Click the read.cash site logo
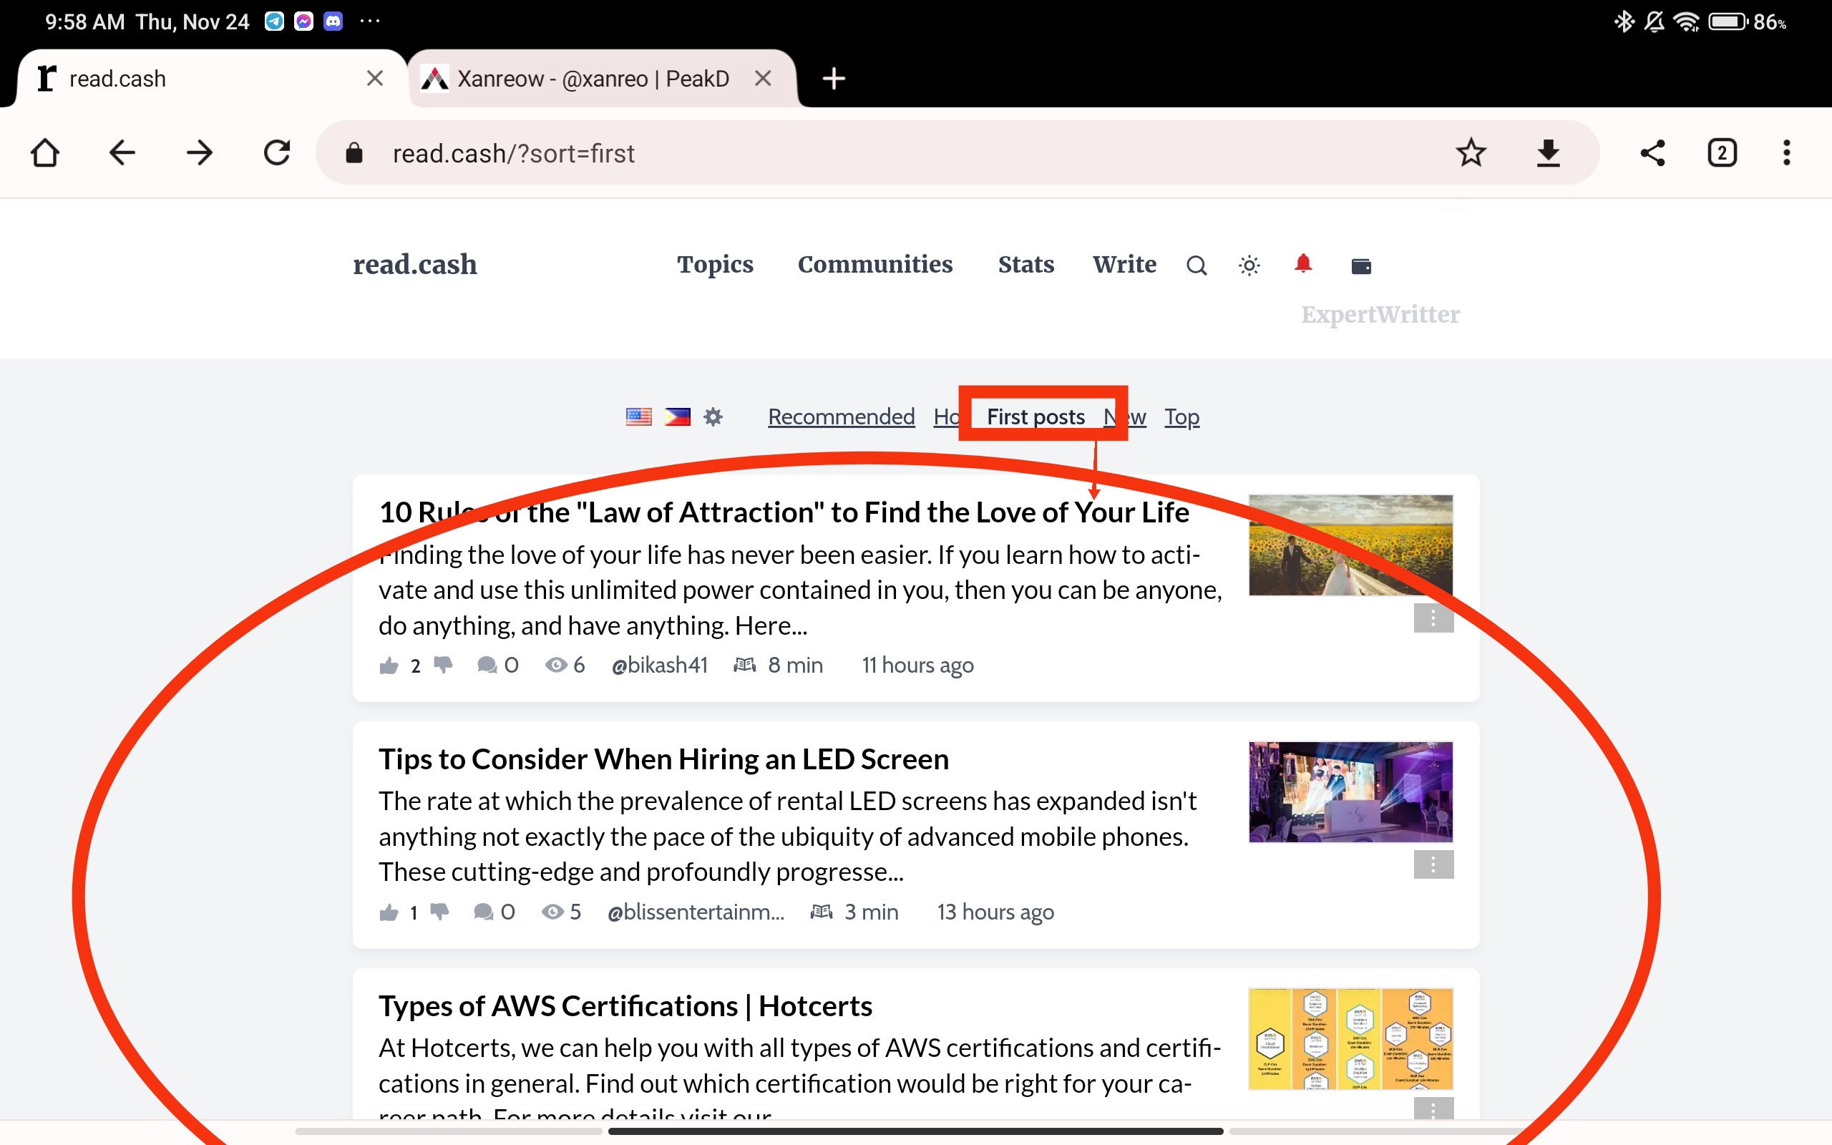This screenshot has height=1145, width=1832. (415, 264)
